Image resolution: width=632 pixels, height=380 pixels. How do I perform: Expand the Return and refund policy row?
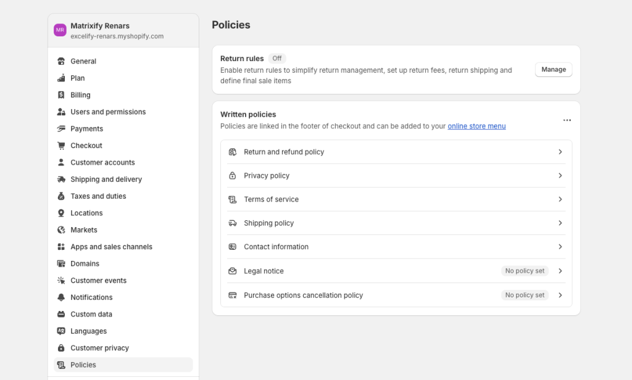click(x=560, y=152)
